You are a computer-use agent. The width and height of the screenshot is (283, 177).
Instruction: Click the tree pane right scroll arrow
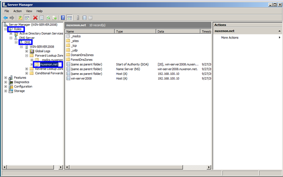pos(61,167)
